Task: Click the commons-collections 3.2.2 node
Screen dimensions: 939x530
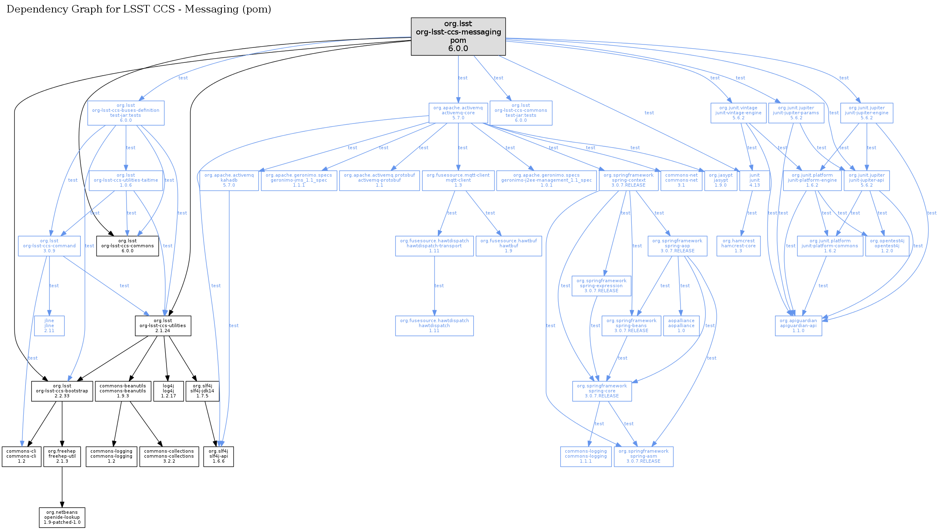Action: pos(169,456)
